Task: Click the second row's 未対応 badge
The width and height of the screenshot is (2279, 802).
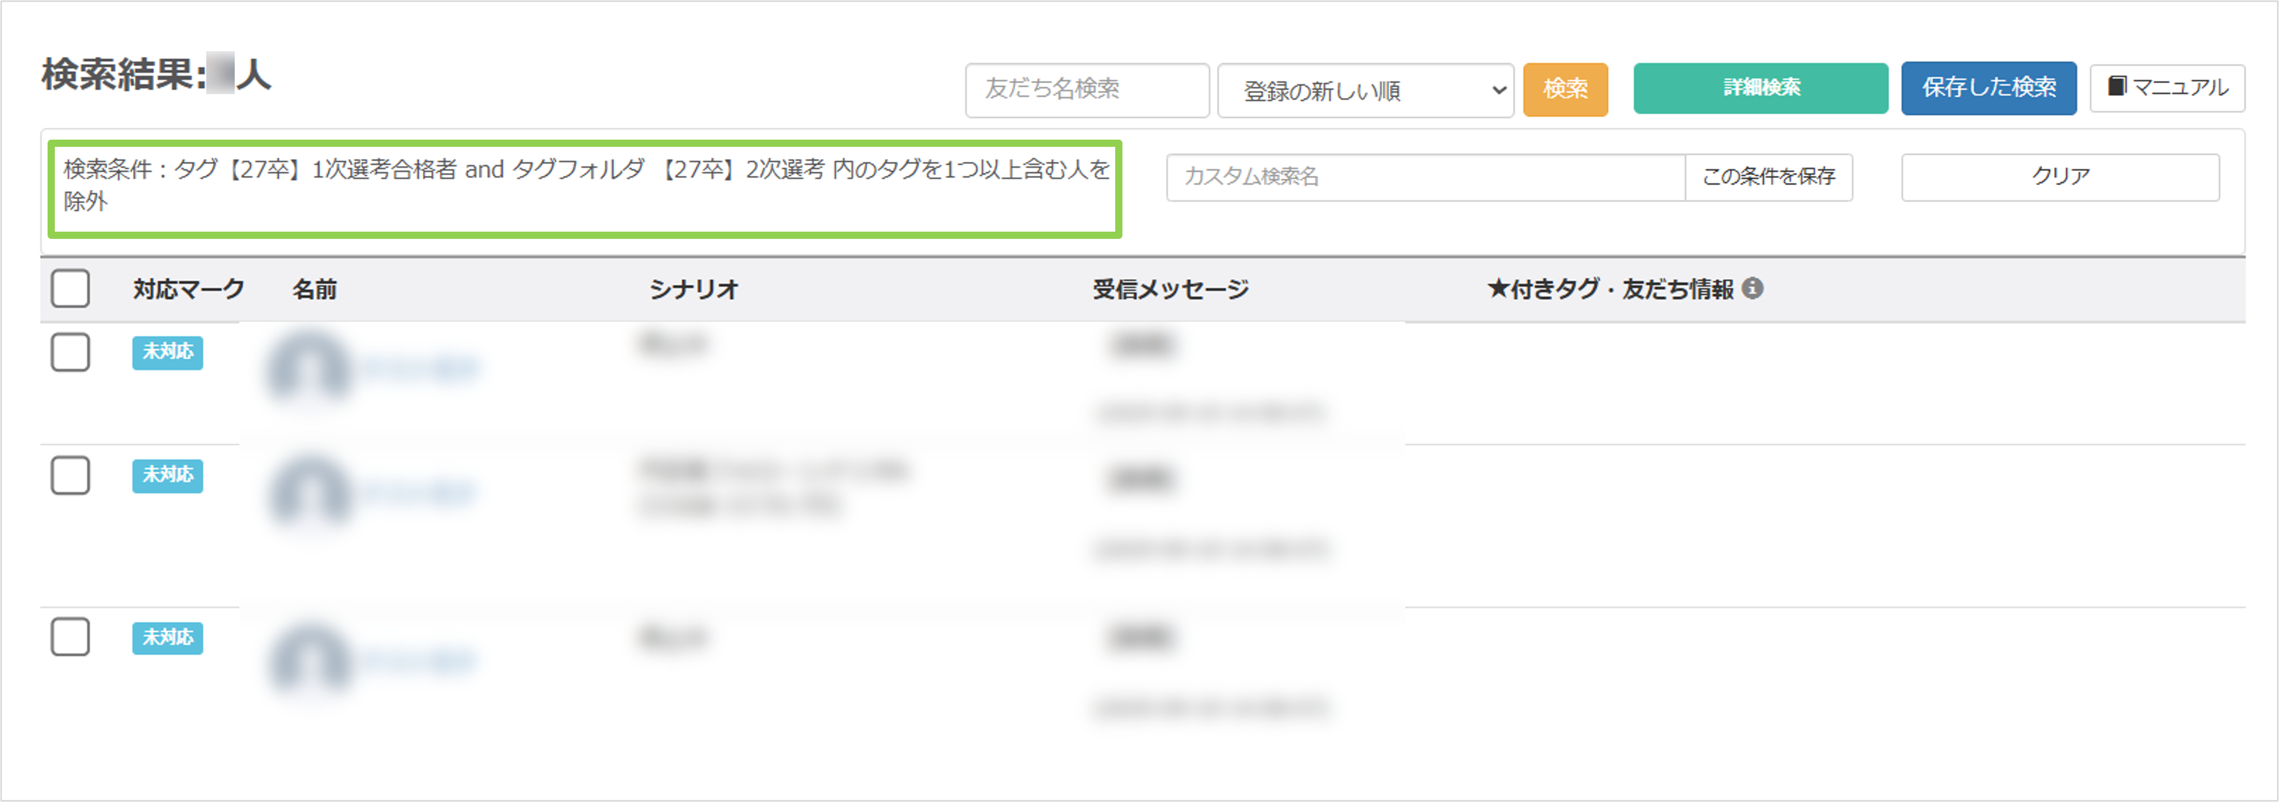Action: 167,475
